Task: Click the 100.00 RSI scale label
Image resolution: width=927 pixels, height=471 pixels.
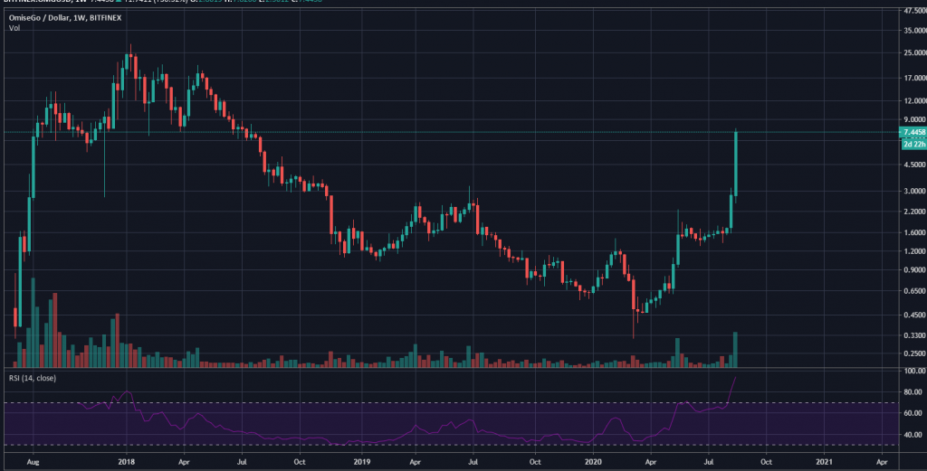Action: (911, 372)
